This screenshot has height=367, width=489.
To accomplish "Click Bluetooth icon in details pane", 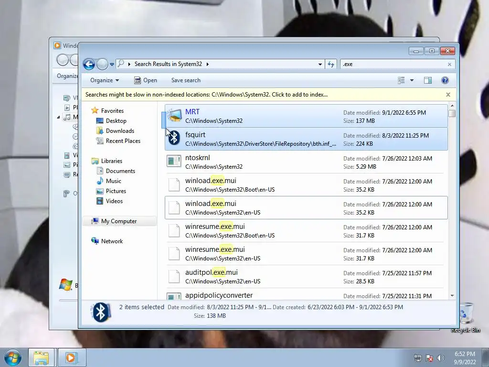I will [x=101, y=312].
